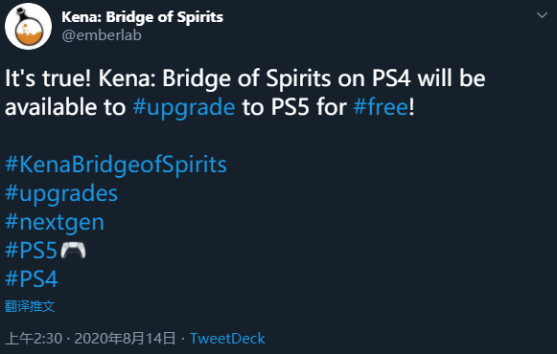The height and width of the screenshot is (354, 557).
Task: Expand the tweet options chevron
Action: 542,15
